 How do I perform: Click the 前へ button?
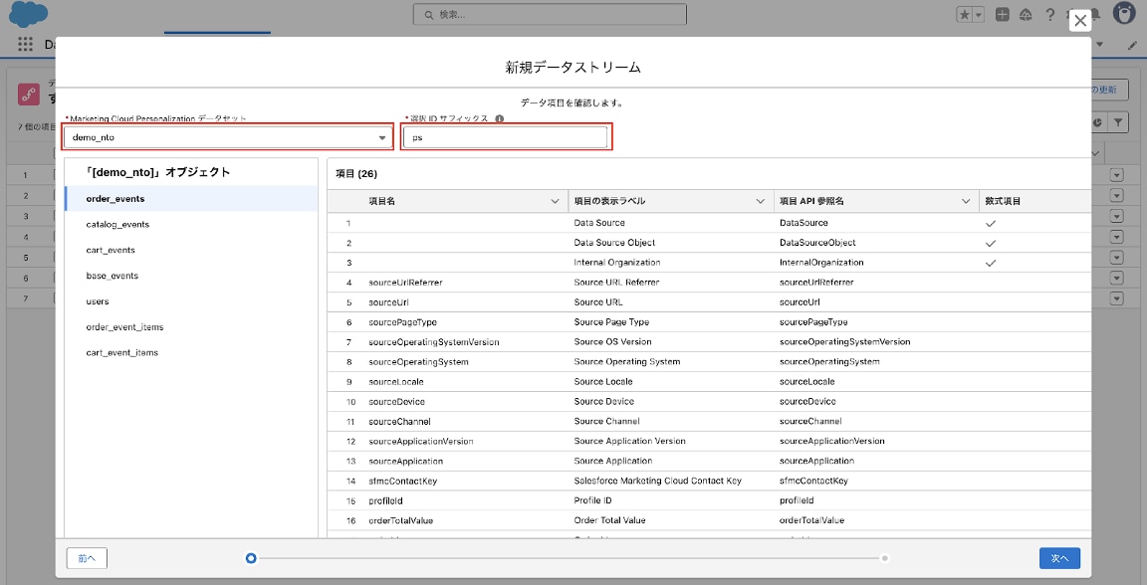click(x=87, y=558)
